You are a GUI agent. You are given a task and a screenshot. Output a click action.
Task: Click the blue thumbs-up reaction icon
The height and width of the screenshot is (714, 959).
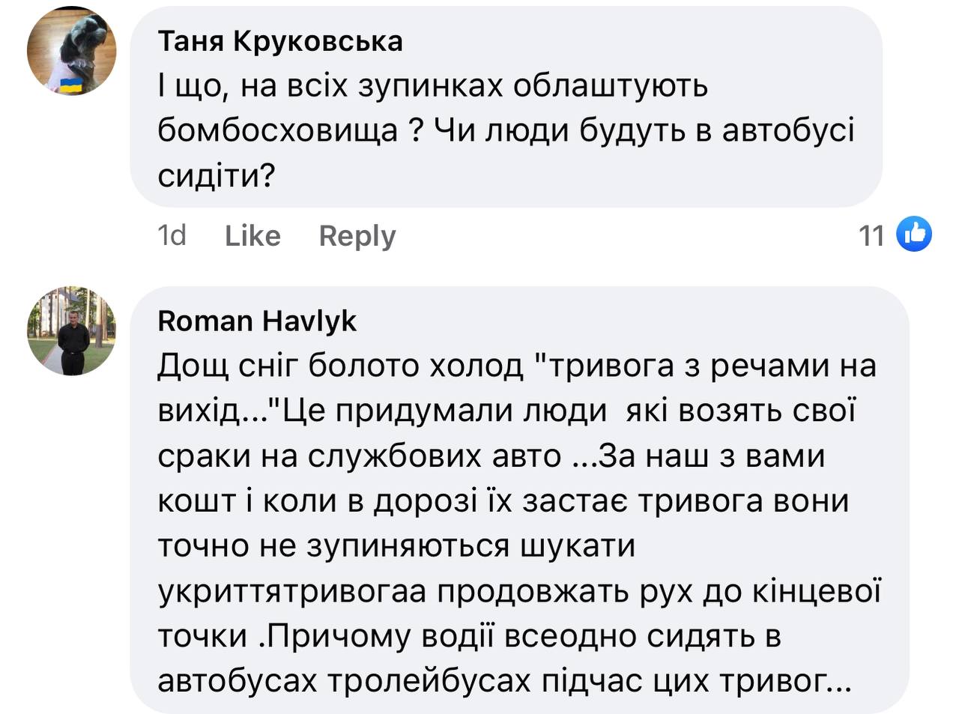[x=914, y=235]
